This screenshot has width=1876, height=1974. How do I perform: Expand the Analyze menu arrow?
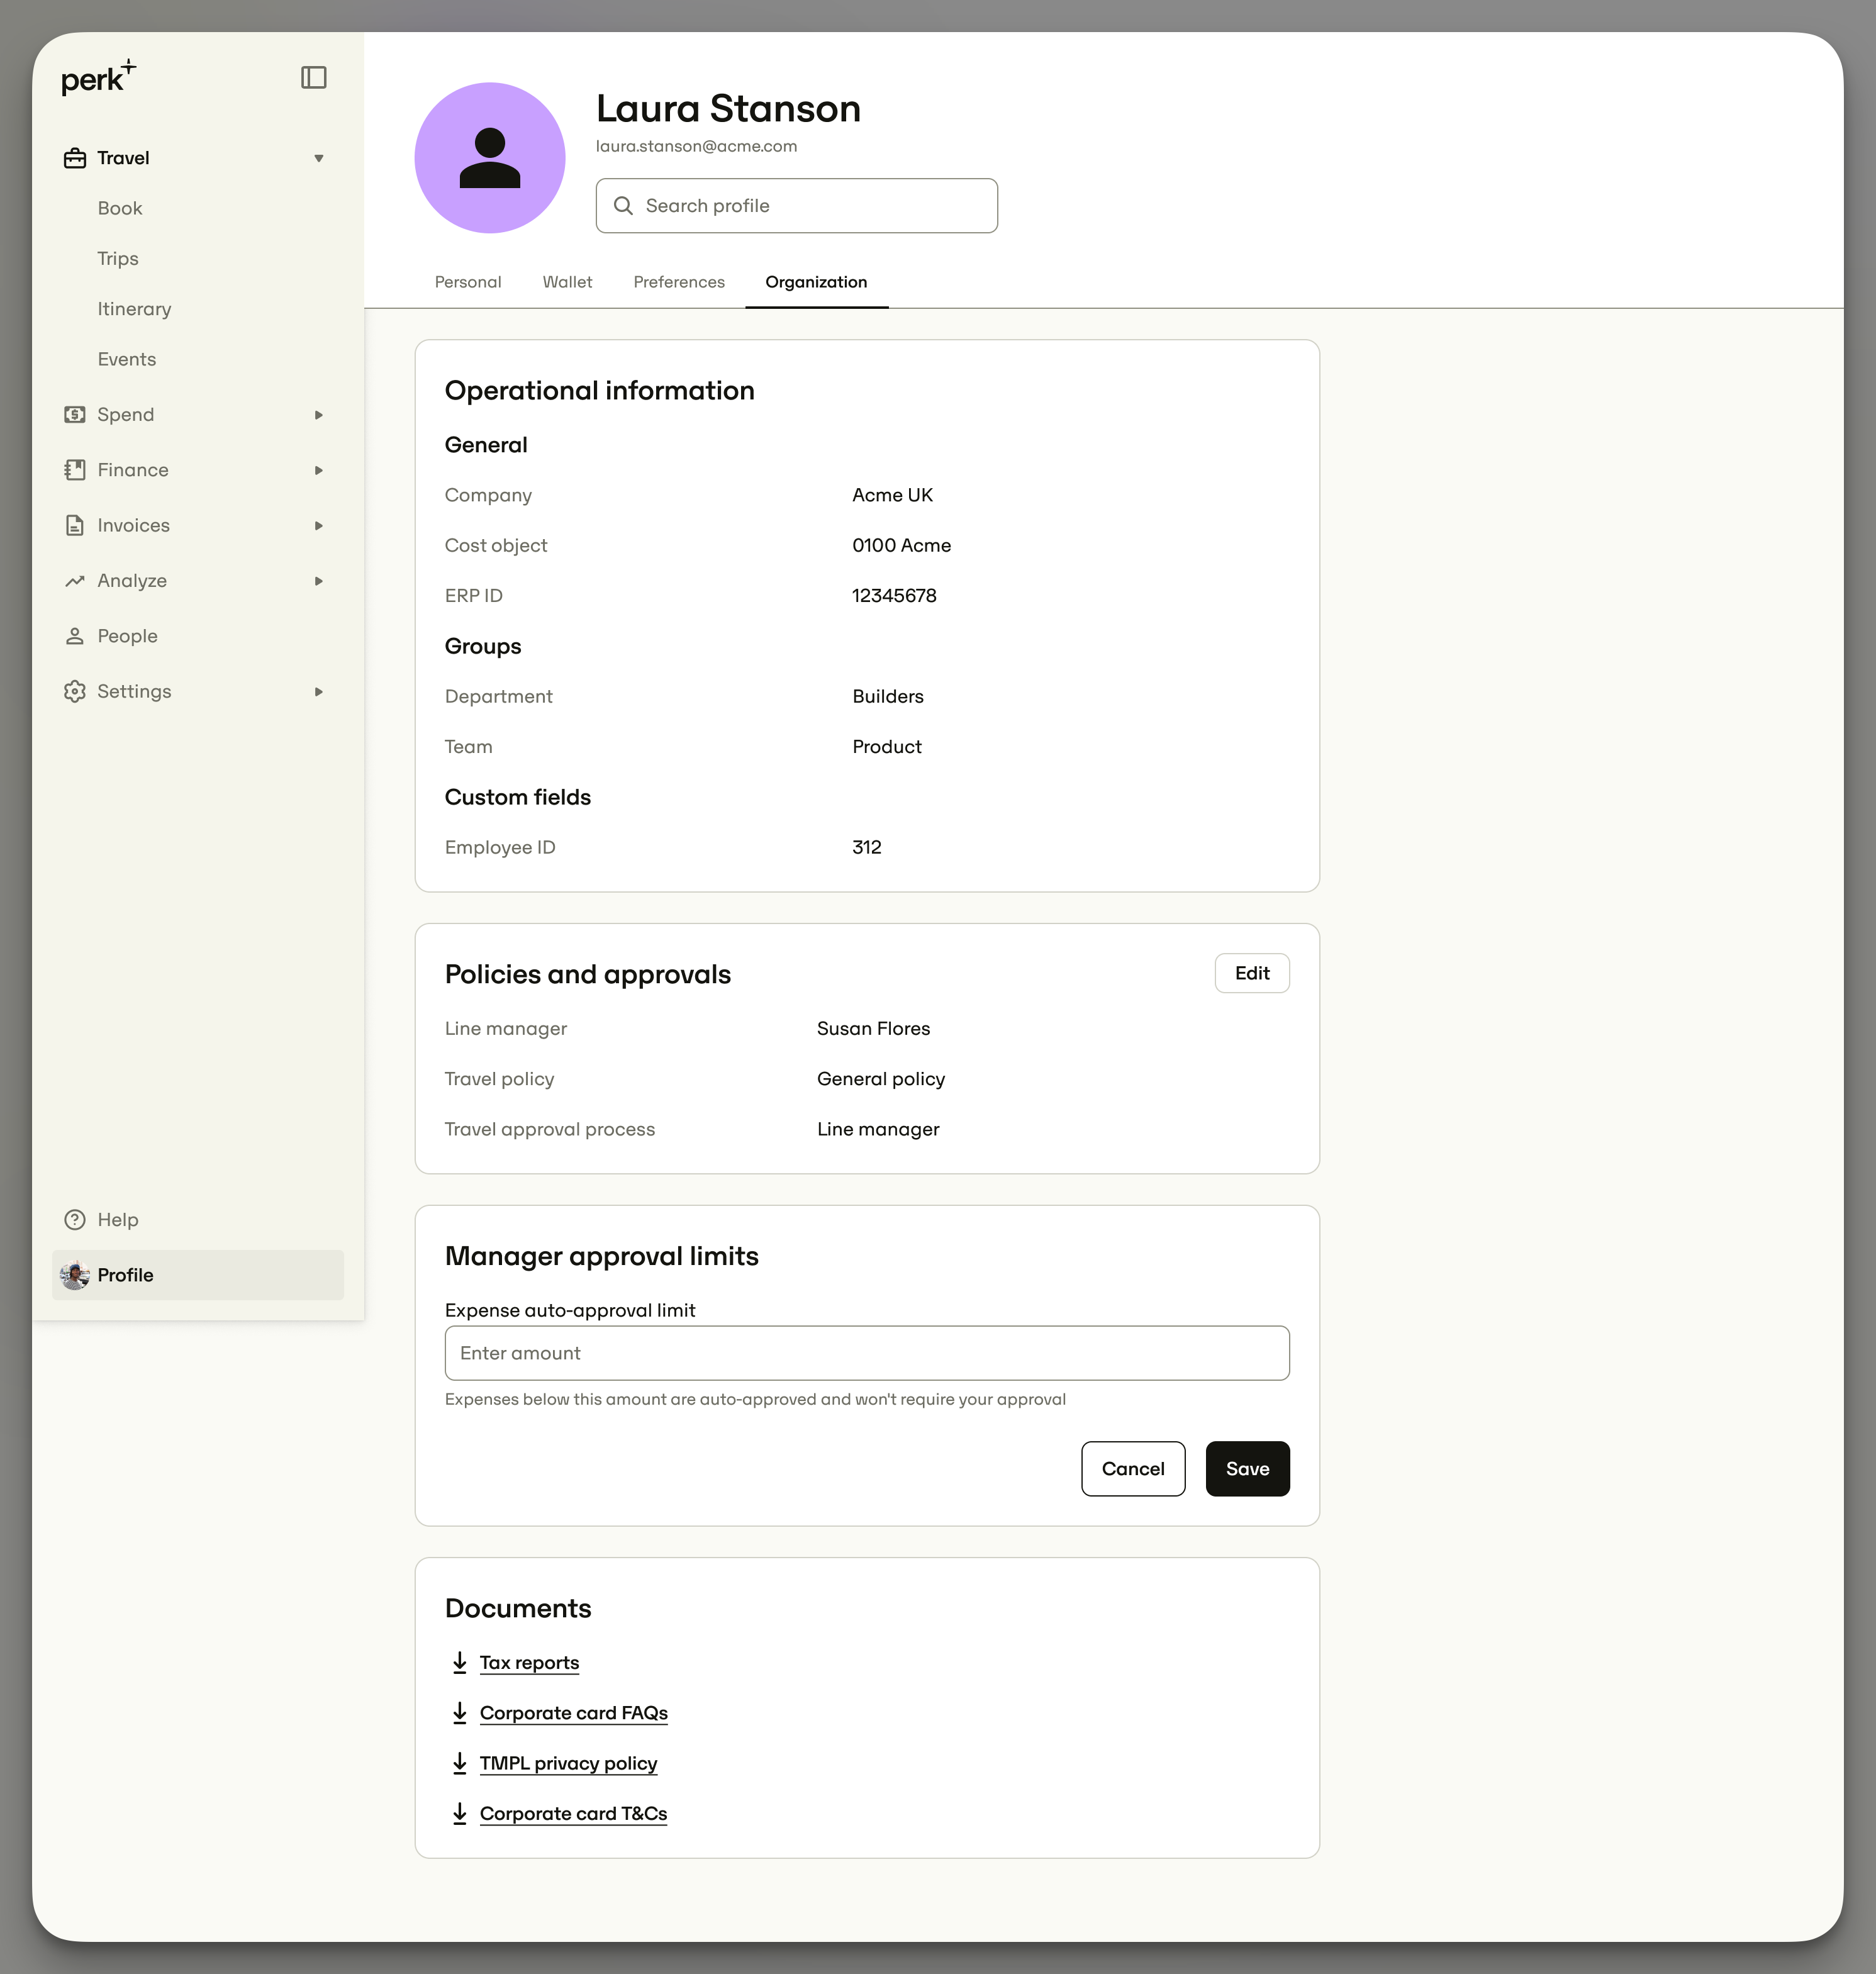(x=319, y=581)
